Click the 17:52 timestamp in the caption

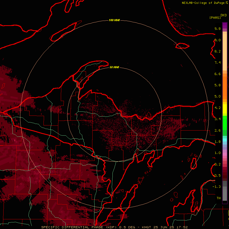[x=182, y=227]
